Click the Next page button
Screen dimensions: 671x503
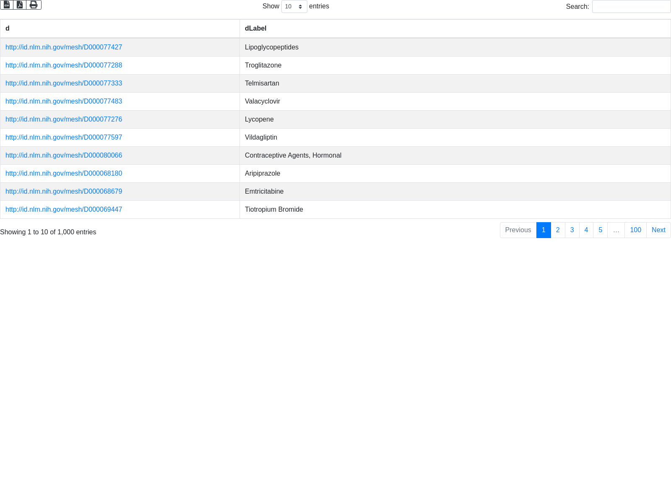click(658, 230)
